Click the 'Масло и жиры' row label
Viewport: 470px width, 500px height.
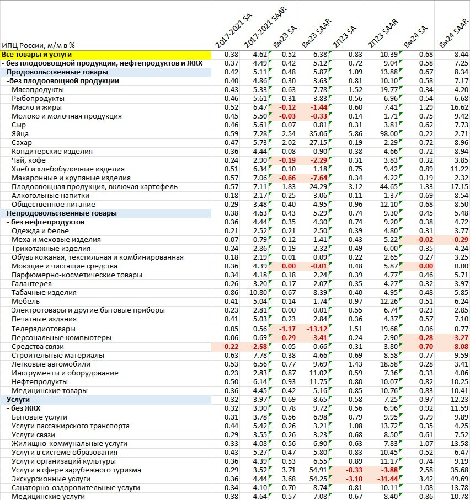click(36, 107)
